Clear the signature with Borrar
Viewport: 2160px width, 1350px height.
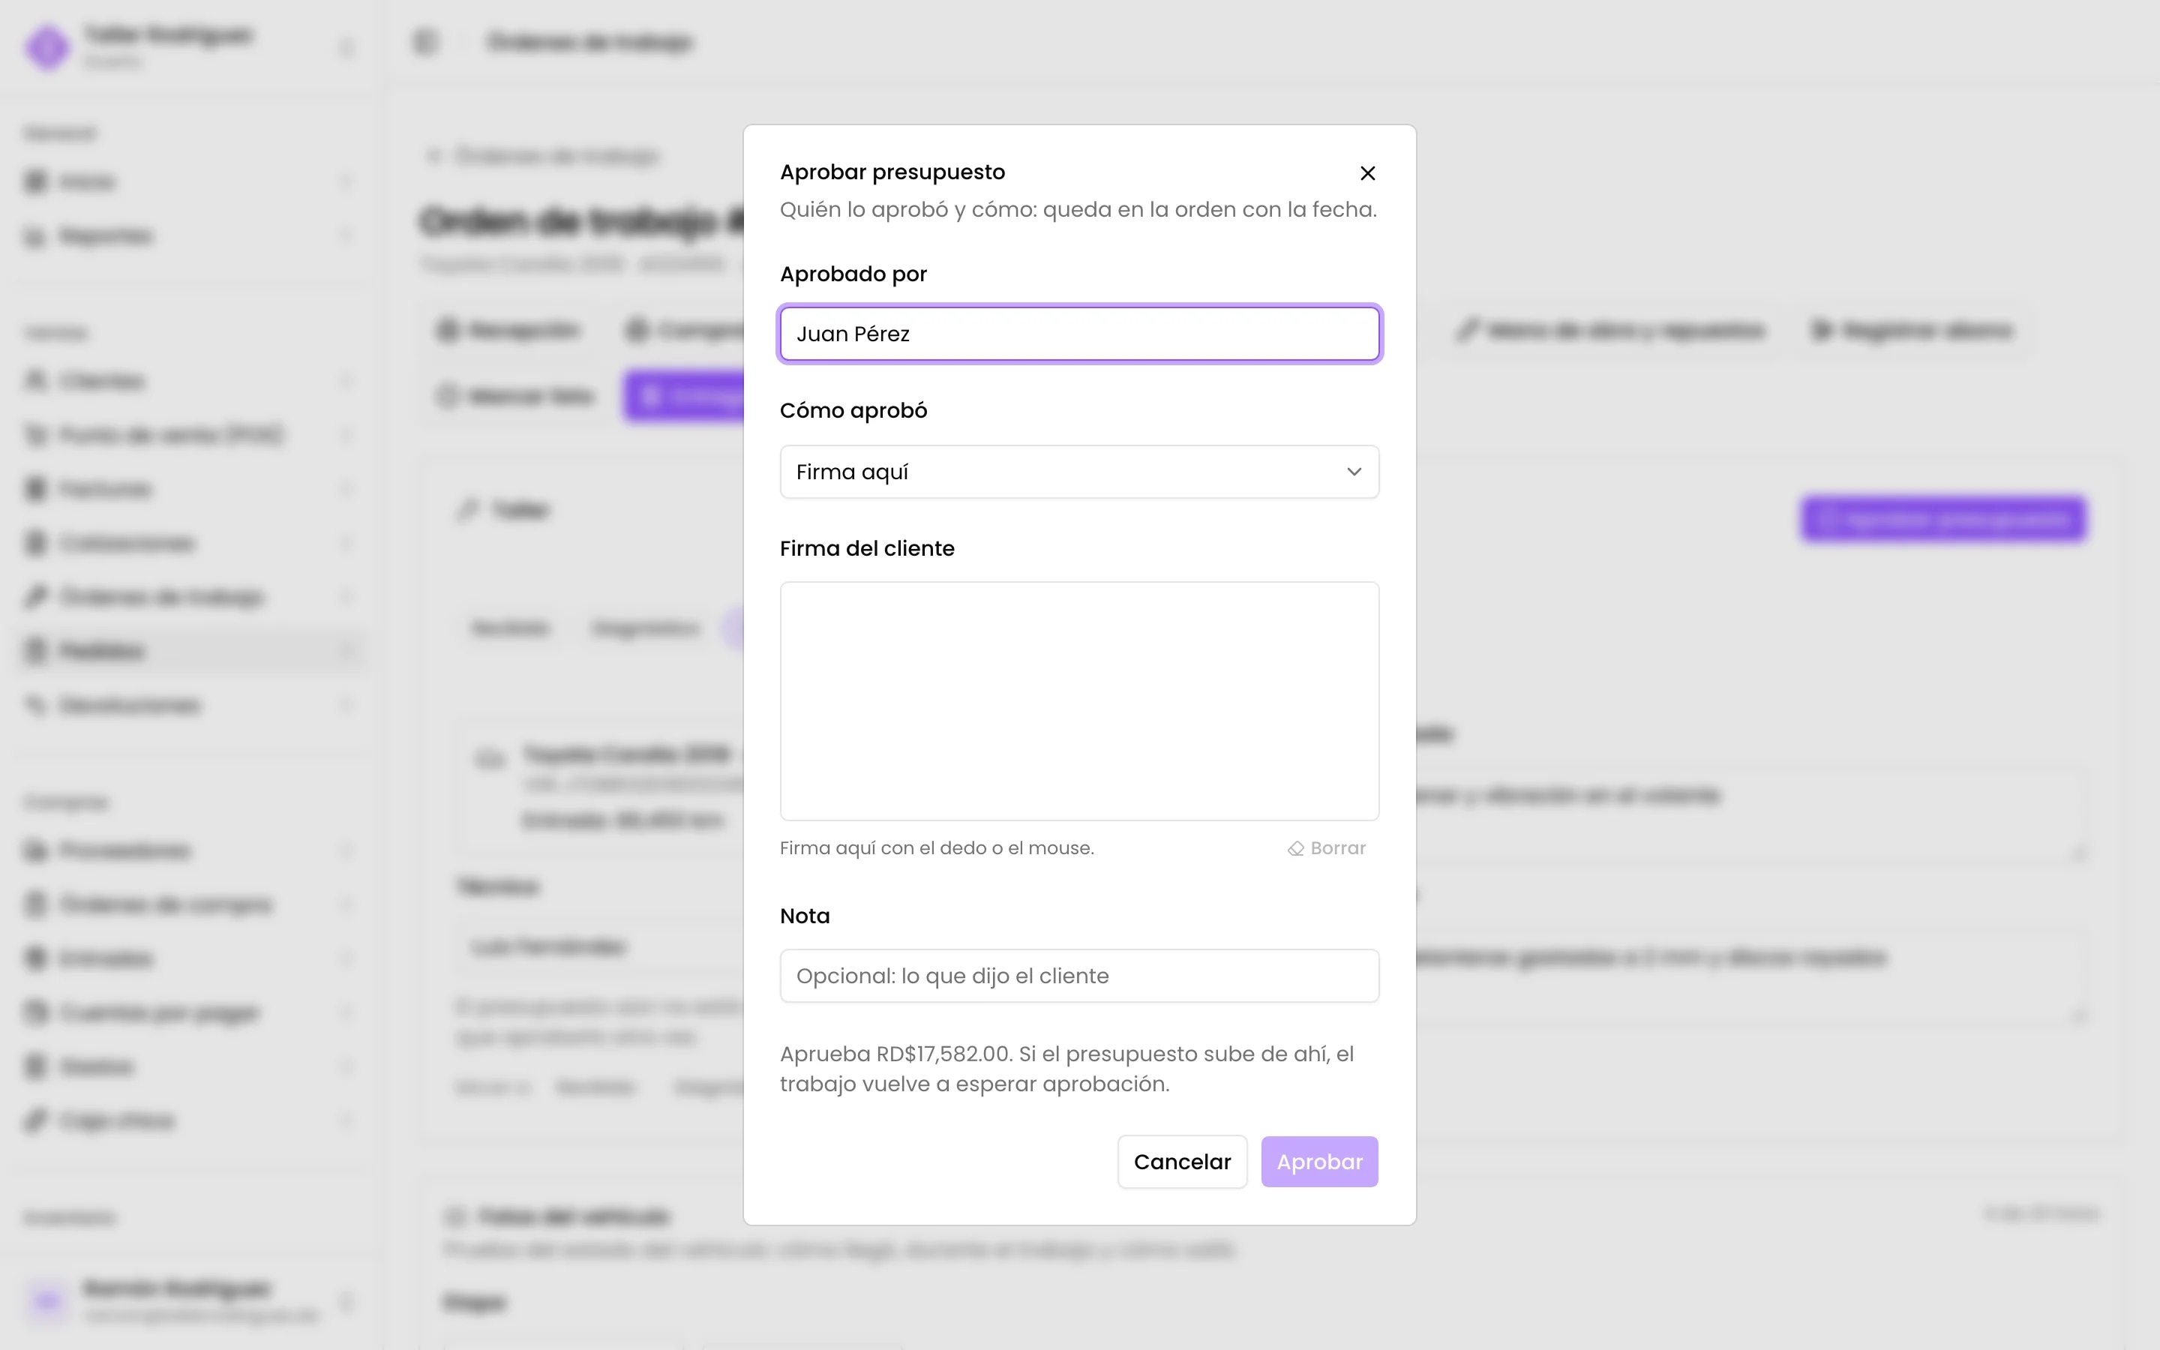(1326, 848)
